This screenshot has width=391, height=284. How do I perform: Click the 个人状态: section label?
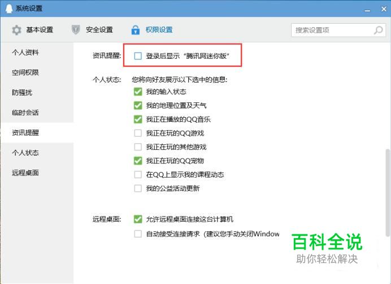point(107,80)
